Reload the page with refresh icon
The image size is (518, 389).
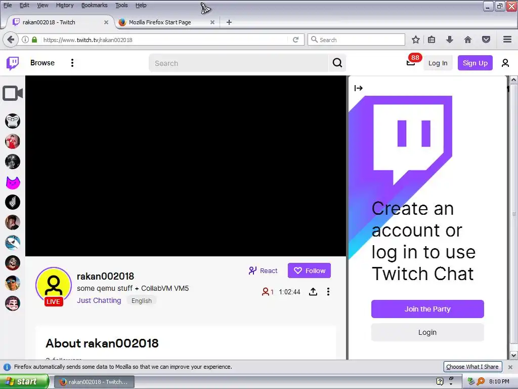295,40
